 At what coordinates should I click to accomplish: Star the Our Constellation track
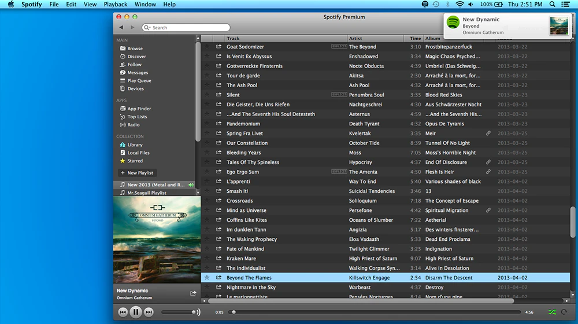[x=207, y=143]
